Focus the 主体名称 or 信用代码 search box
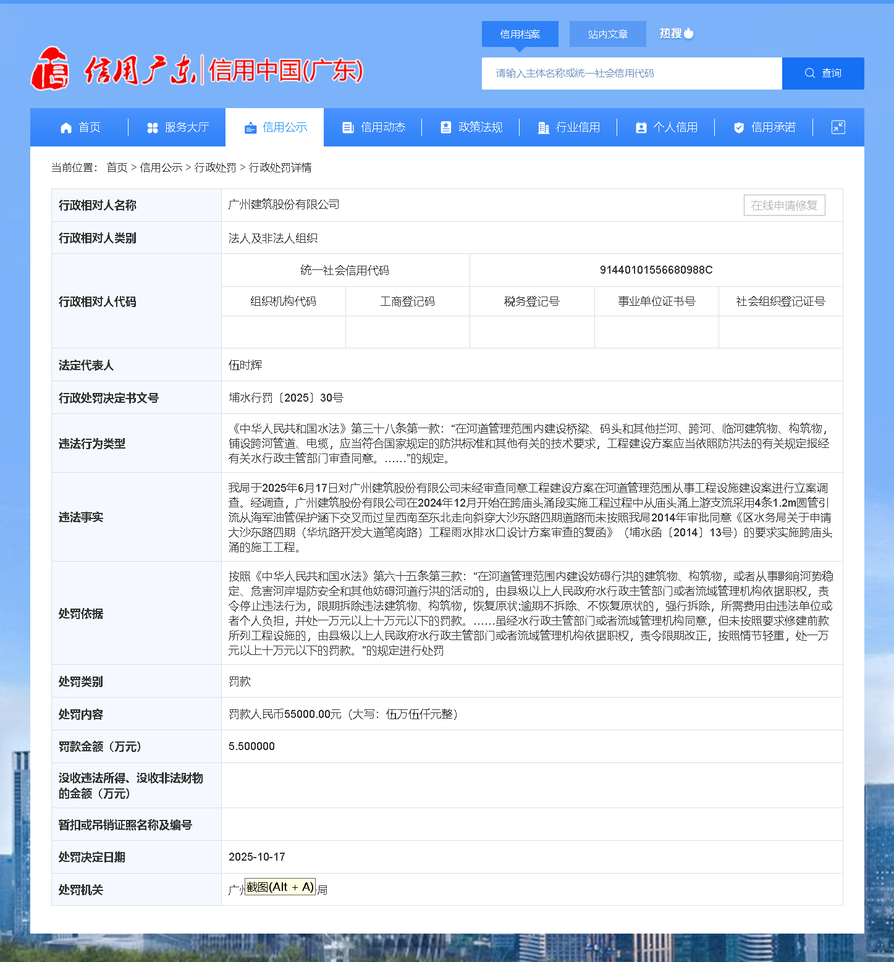 tap(632, 74)
